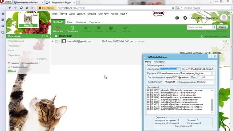Click the Написать compose mail icon
The image size is (233, 131).
[58, 28]
